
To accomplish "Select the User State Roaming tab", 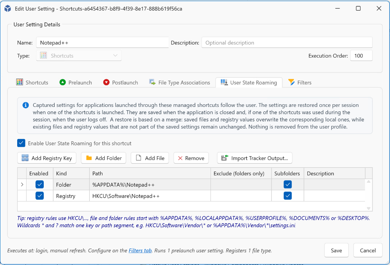I will click(x=249, y=82).
